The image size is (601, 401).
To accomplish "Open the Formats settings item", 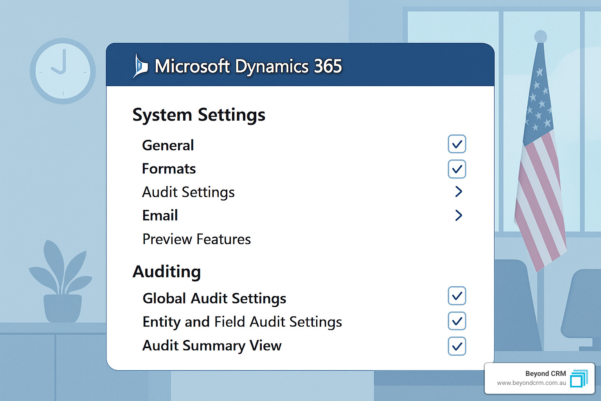I will click(169, 169).
